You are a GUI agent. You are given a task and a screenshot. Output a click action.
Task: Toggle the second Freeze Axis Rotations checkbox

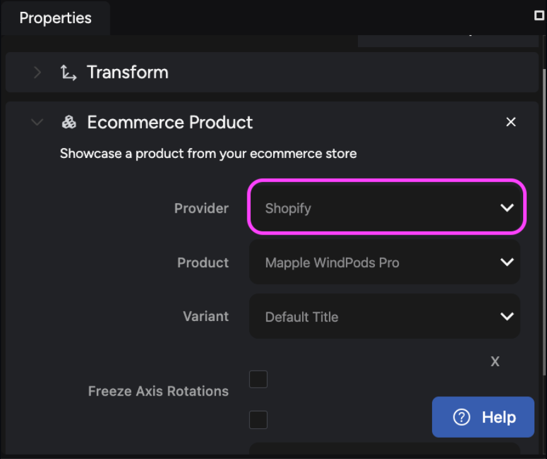pyautogui.click(x=258, y=419)
